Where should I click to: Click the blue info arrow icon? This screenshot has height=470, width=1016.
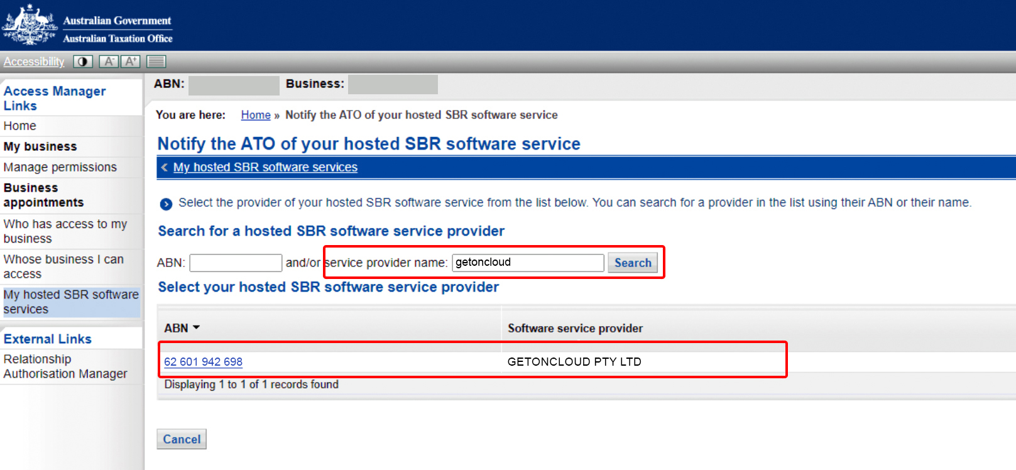(x=166, y=204)
